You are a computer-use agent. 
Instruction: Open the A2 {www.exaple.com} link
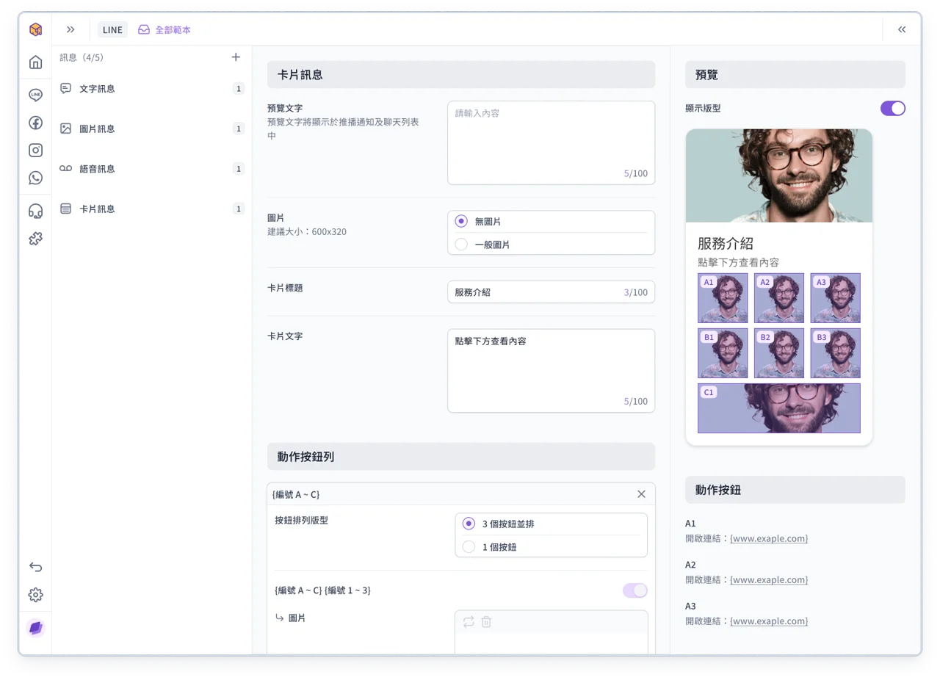tap(769, 580)
